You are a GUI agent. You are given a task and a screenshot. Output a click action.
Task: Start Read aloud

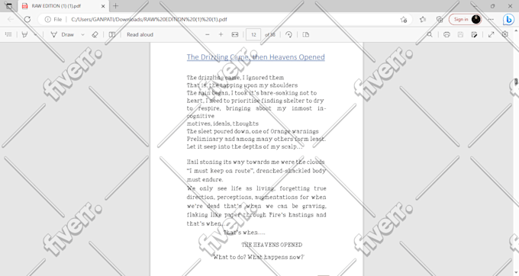(140, 34)
